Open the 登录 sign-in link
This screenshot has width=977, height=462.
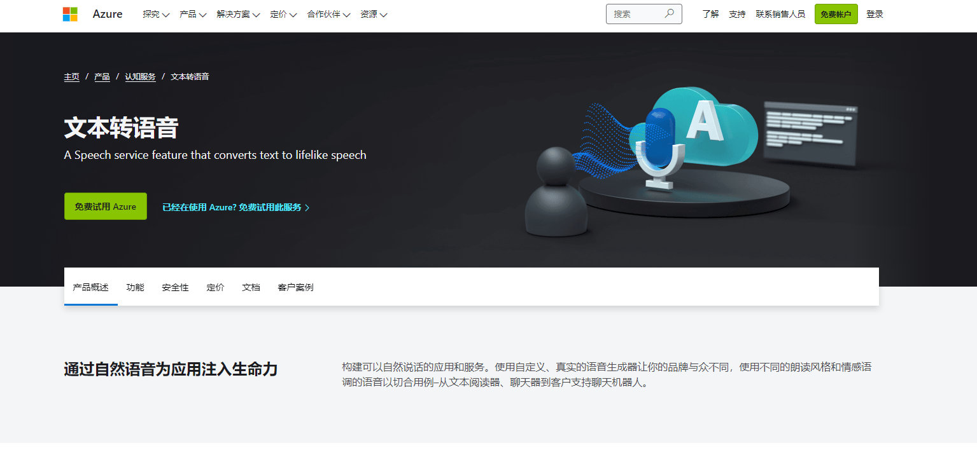[875, 14]
